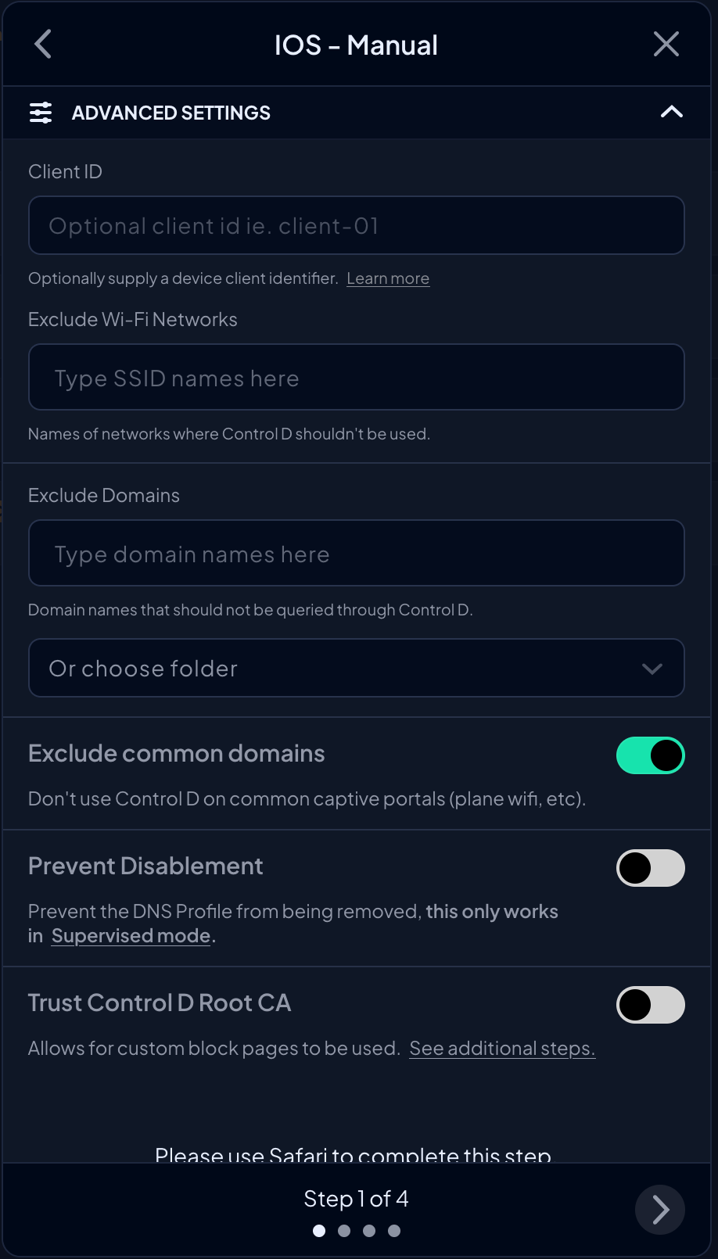Disable the Exclude common domains toggle
The width and height of the screenshot is (718, 1259).
point(651,755)
